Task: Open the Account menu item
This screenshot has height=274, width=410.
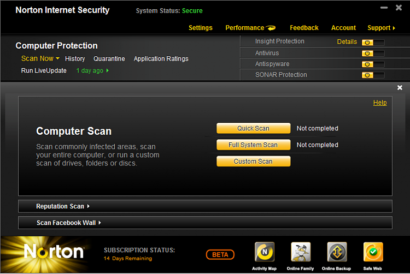Action: click(344, 28)
